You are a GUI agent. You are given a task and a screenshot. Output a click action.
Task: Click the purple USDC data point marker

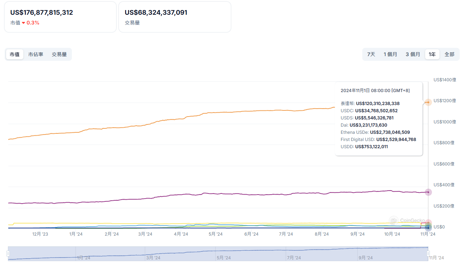click(x=428, y=192)
